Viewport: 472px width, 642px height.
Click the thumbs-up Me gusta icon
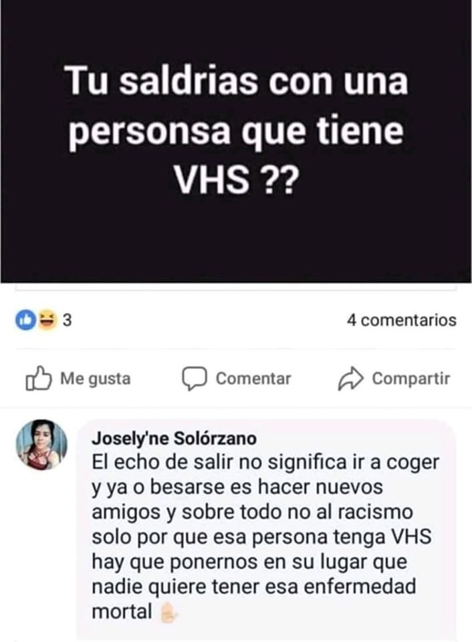click(x=39, y=379)
